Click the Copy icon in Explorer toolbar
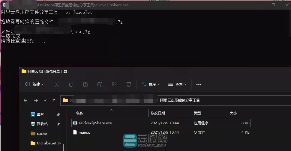The height and width of the screenshot is (151, 291). coord(71,84)
